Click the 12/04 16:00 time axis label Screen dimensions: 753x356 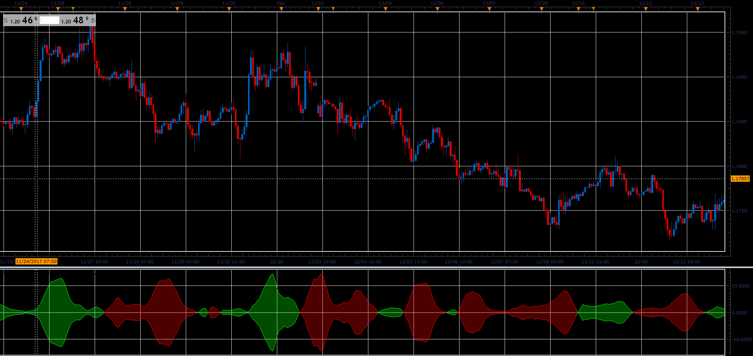click(368, 262)
